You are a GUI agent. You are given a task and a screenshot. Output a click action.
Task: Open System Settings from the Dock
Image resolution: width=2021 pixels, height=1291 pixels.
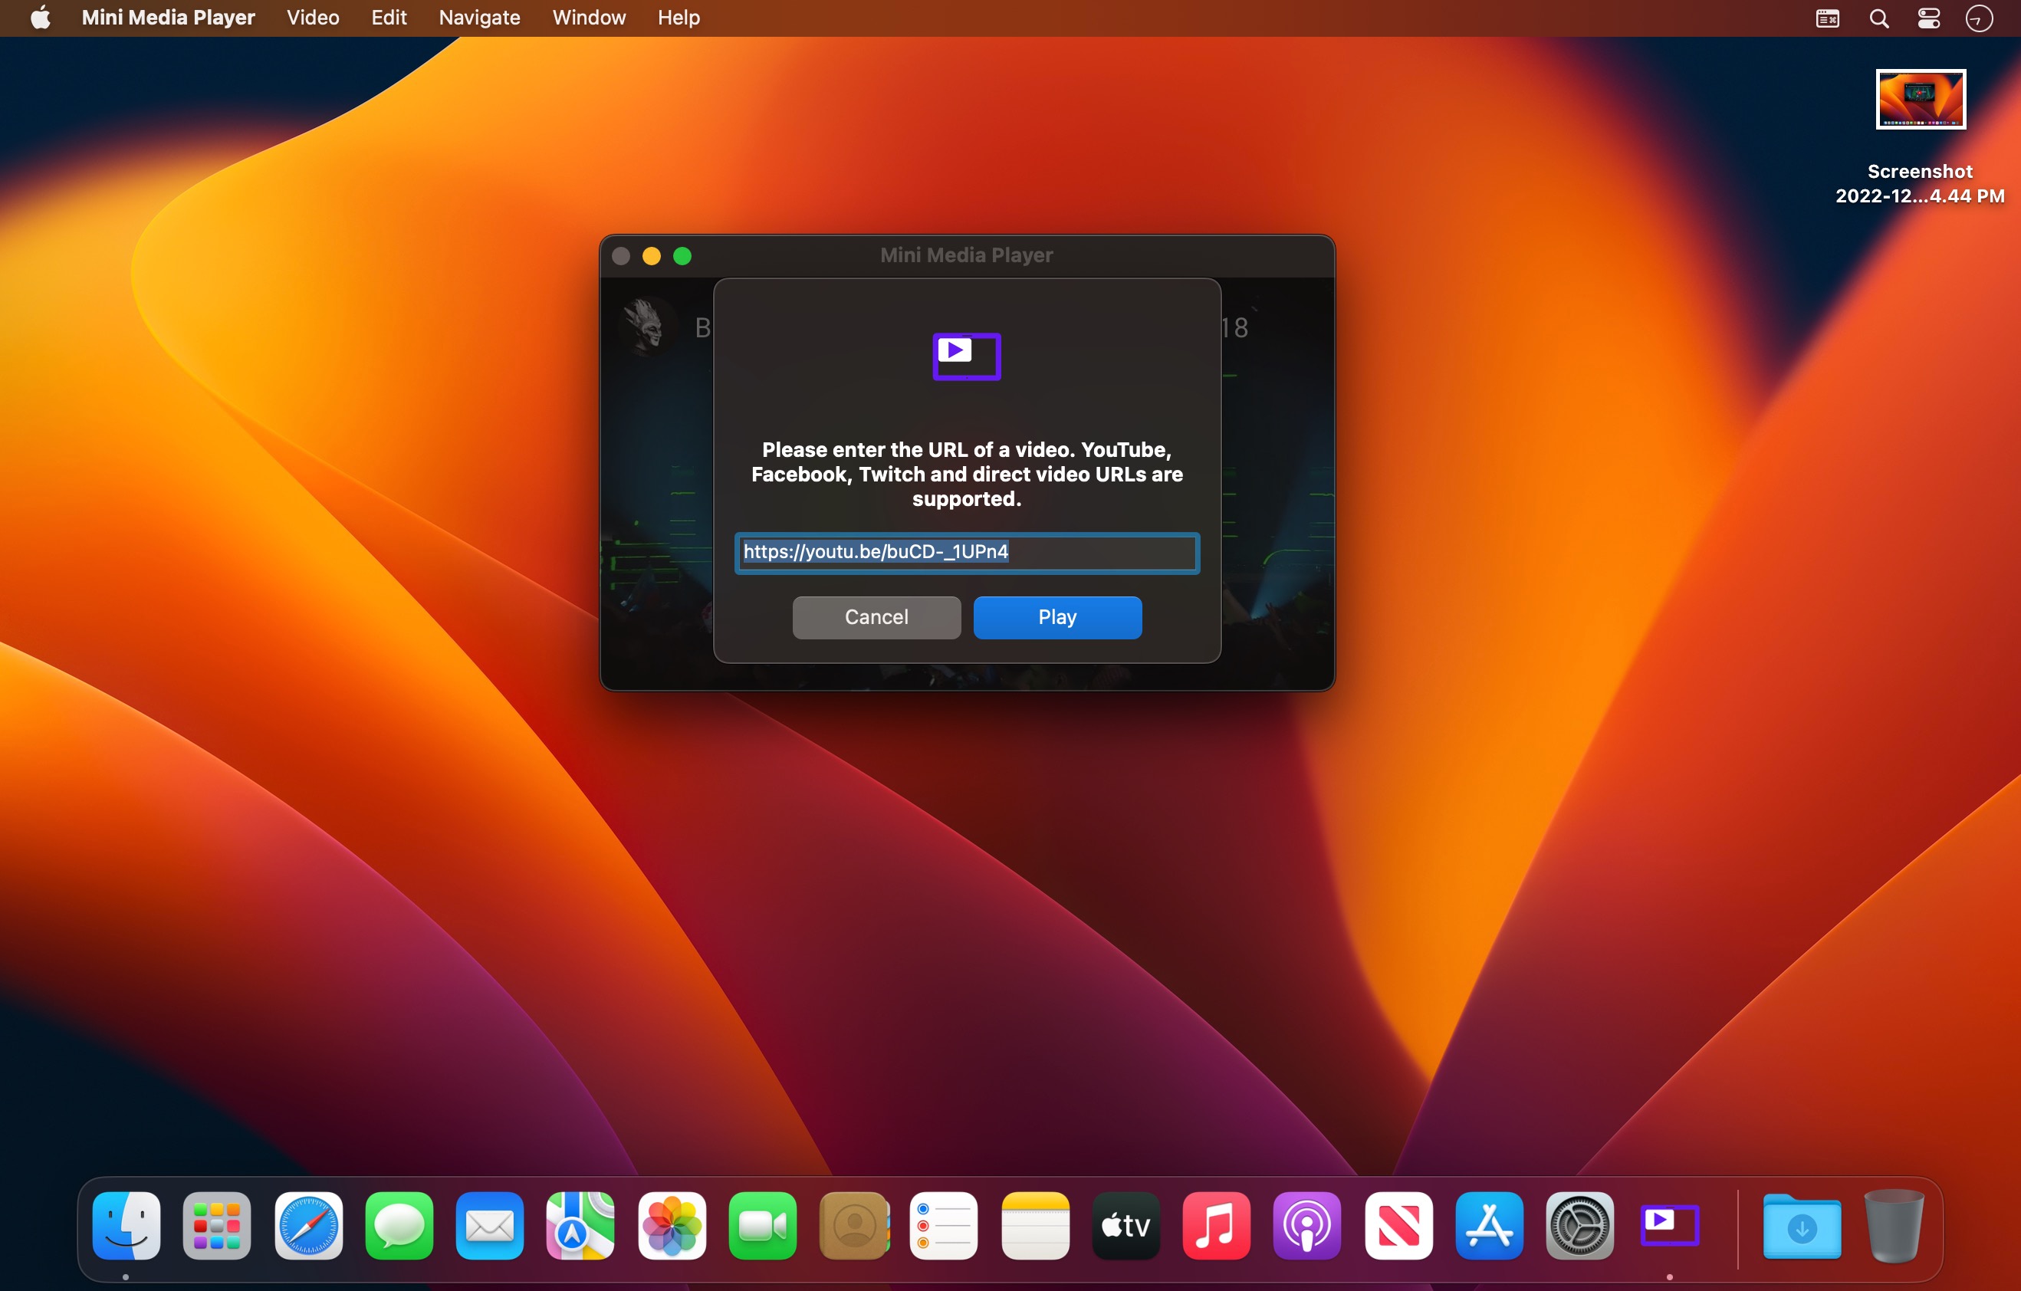1579,1225
